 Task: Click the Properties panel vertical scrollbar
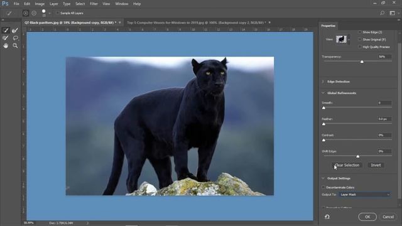(x=399, y=121)
